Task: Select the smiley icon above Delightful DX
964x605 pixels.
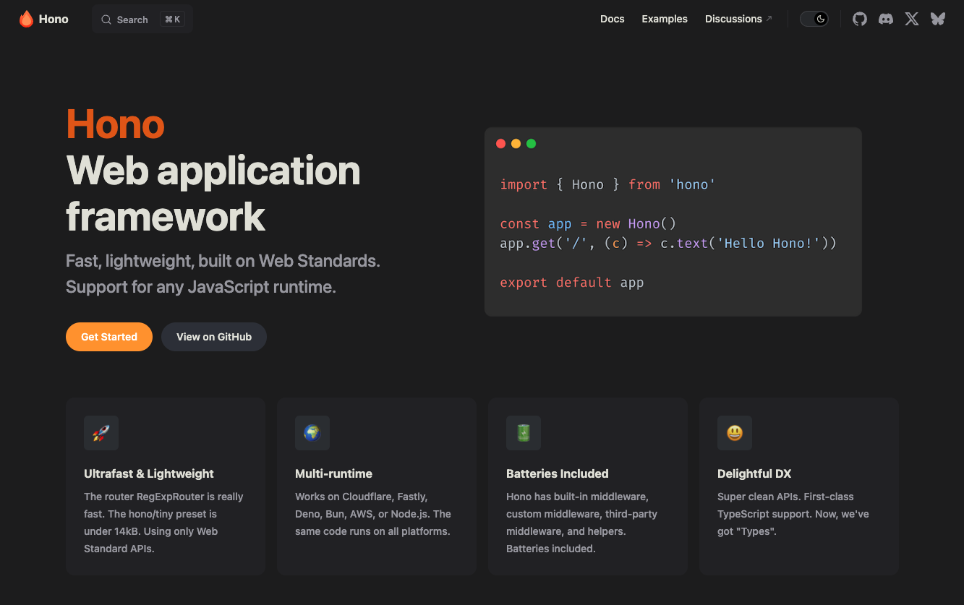Action: tap(734, 432)
